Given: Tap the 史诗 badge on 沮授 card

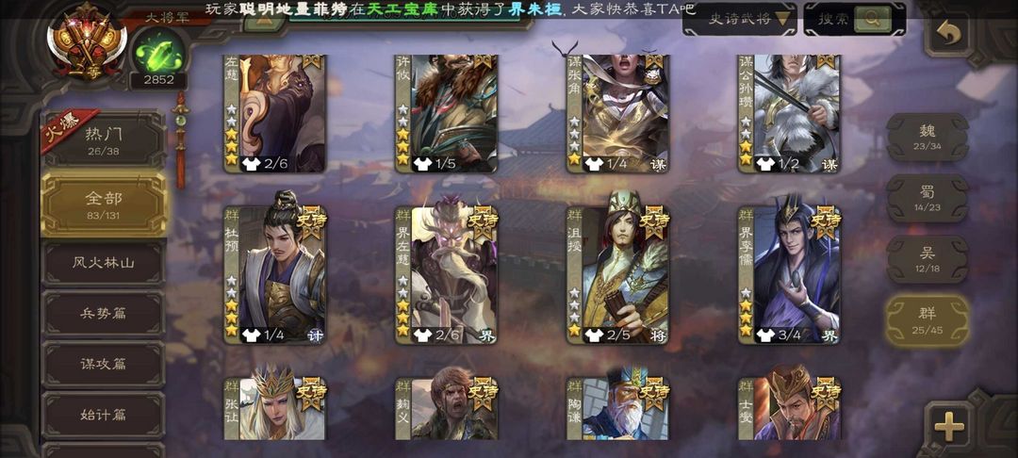Looking at the screenshot, I should [x=654, y=221].
